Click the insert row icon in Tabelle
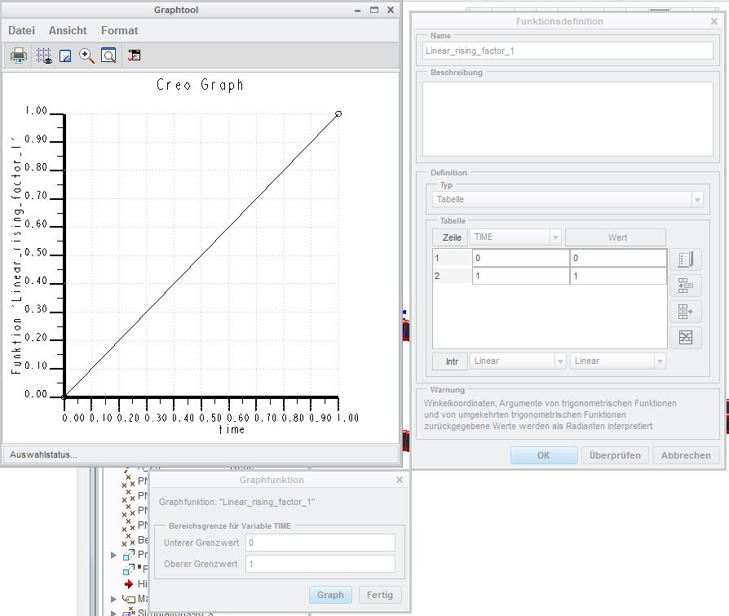The width and height of the screenshot is (729, 616). pyautogui.click(x=686, y=286)
